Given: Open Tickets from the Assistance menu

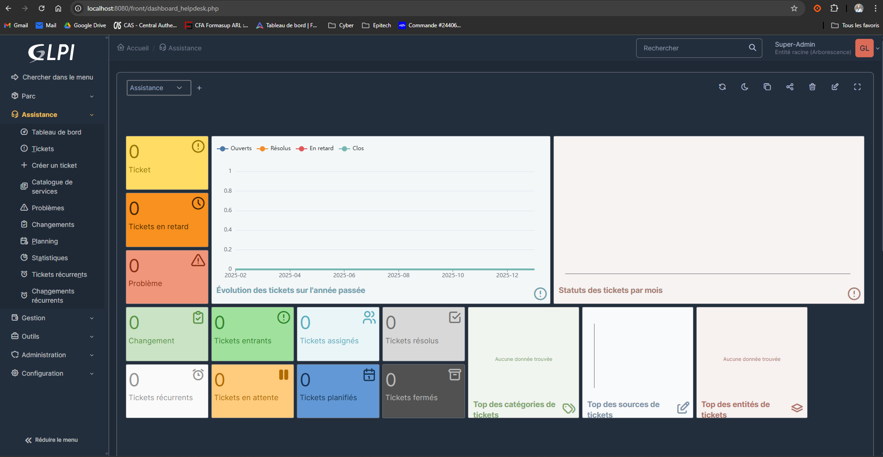Looking at the screenshot, I should pyautogui.click(x=43, y=148).
